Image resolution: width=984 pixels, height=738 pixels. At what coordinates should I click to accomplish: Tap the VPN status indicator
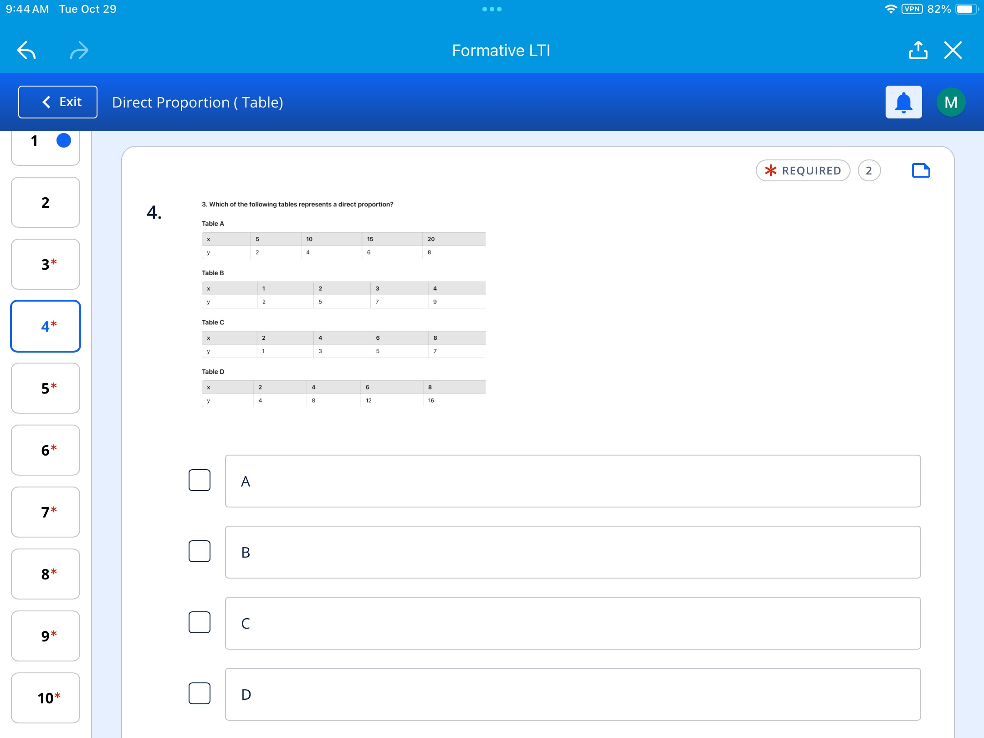click(x=912, y=9)
